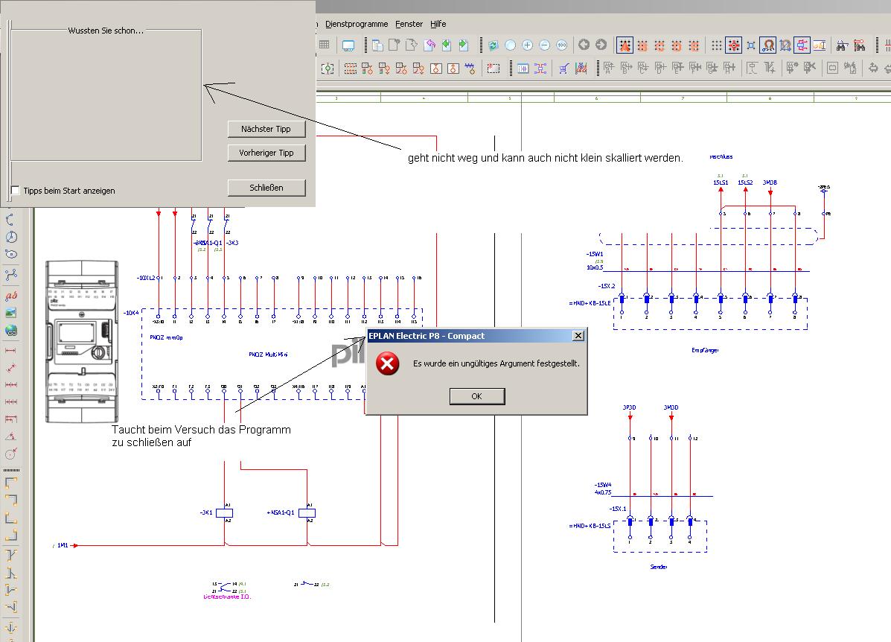Click the 1M1 potential arrow label
This screenshot has width=891, height=642.
click(x=63, y=545)
